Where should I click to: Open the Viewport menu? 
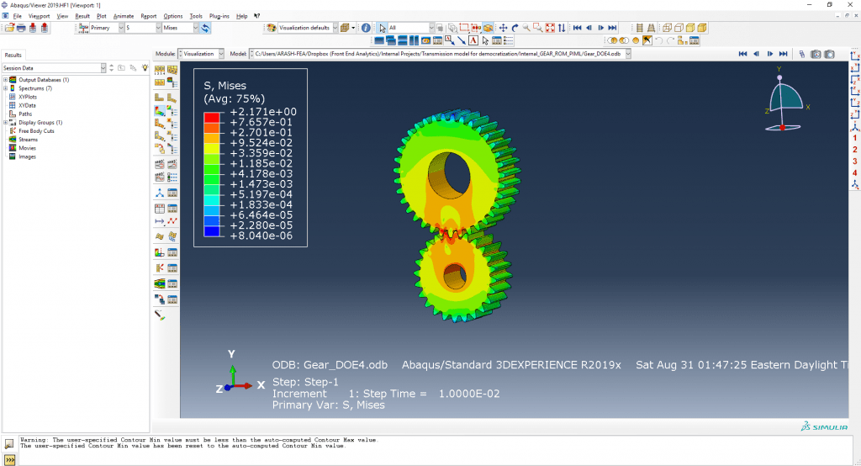click(x=39, y=16)
